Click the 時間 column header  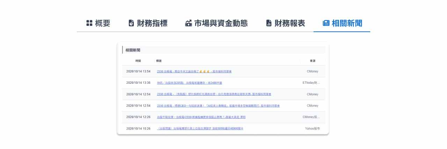[x=138, y=61]
